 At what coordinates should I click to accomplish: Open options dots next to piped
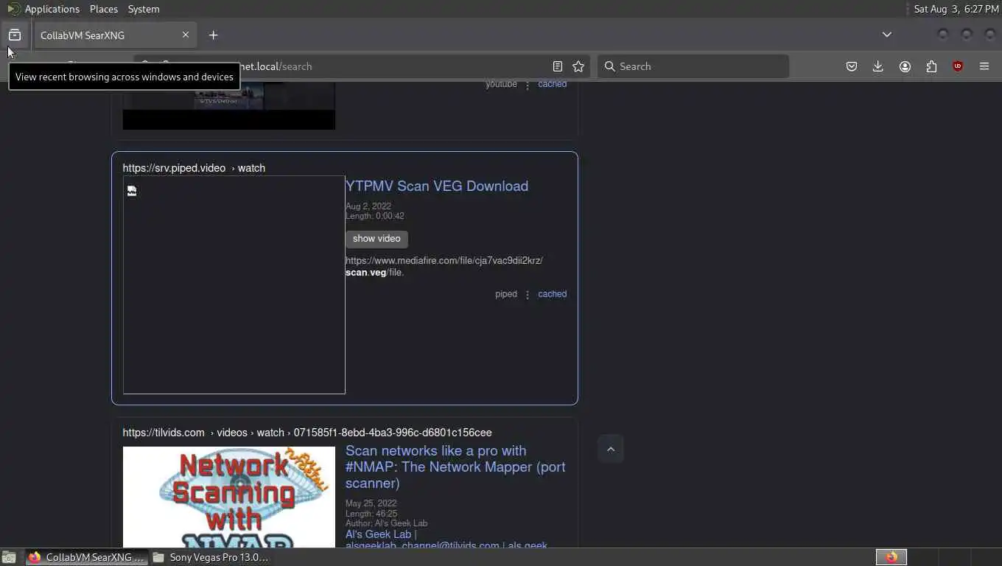[528, 295]
